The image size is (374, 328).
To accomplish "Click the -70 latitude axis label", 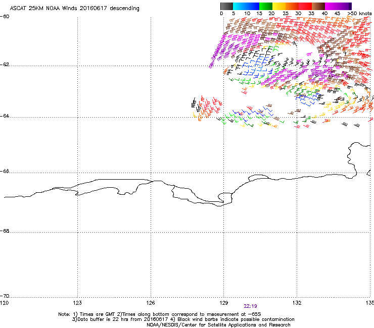I will click(5, 296).
